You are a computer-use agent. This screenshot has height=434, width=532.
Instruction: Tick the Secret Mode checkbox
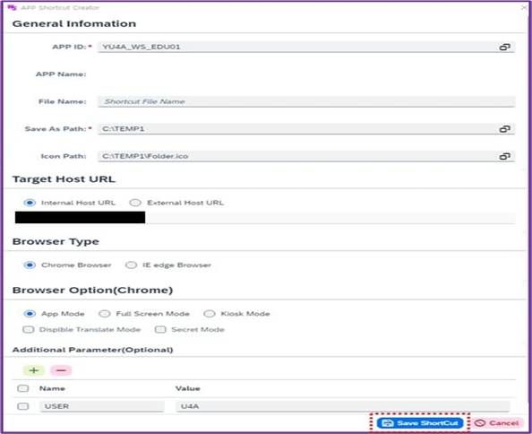pyautogui.click(x=160, y=329)
